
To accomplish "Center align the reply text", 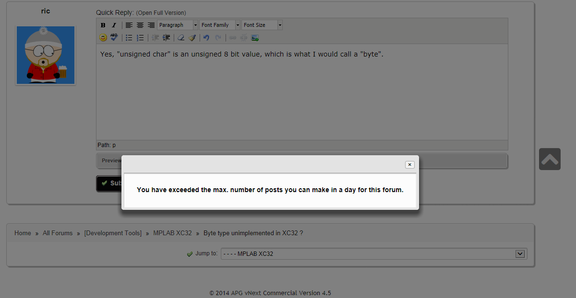I will 140,25.
